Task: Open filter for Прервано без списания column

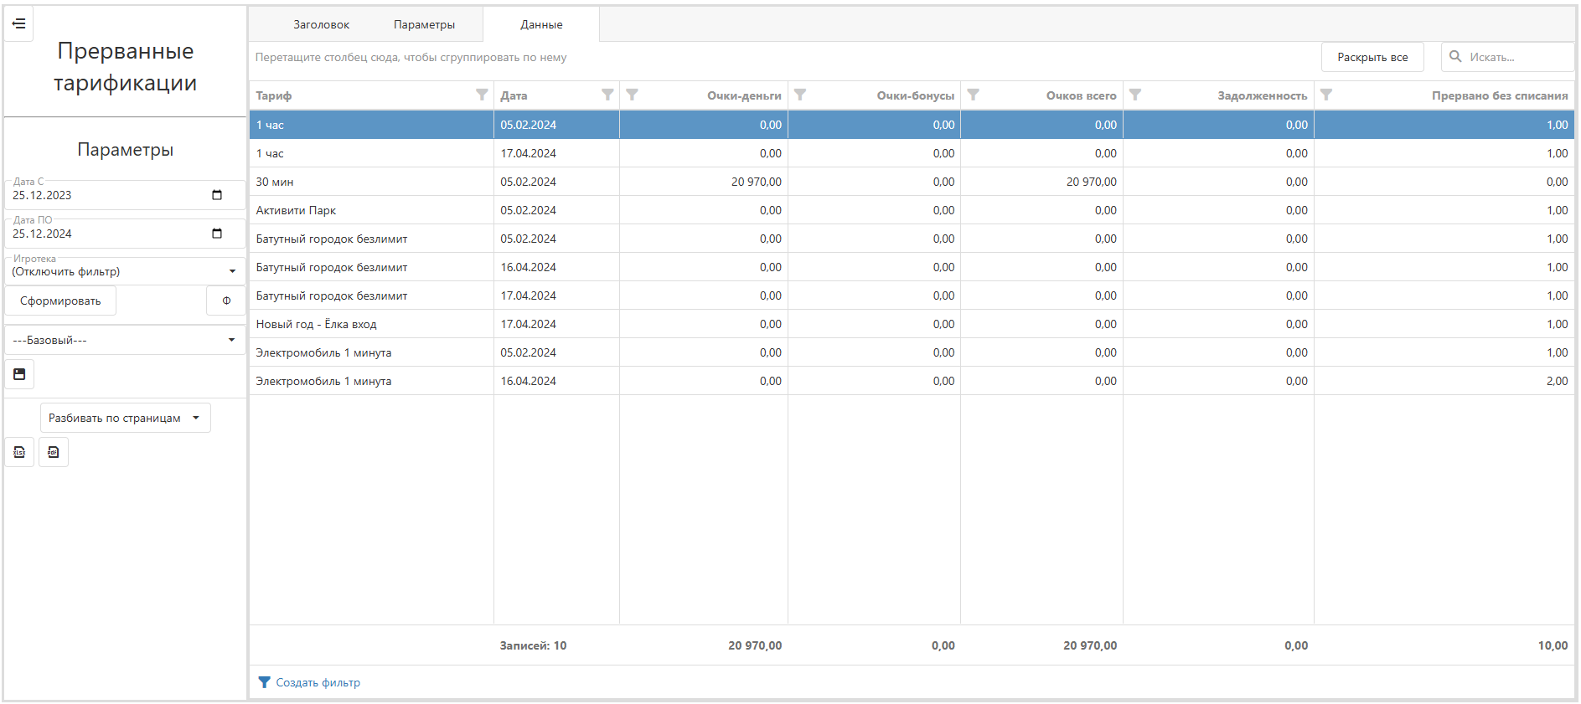Action: tap(1326, 95)
